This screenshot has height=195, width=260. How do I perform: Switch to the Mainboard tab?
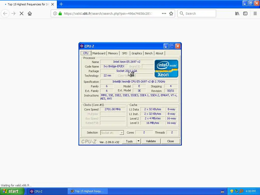click(x=99, y=53)
